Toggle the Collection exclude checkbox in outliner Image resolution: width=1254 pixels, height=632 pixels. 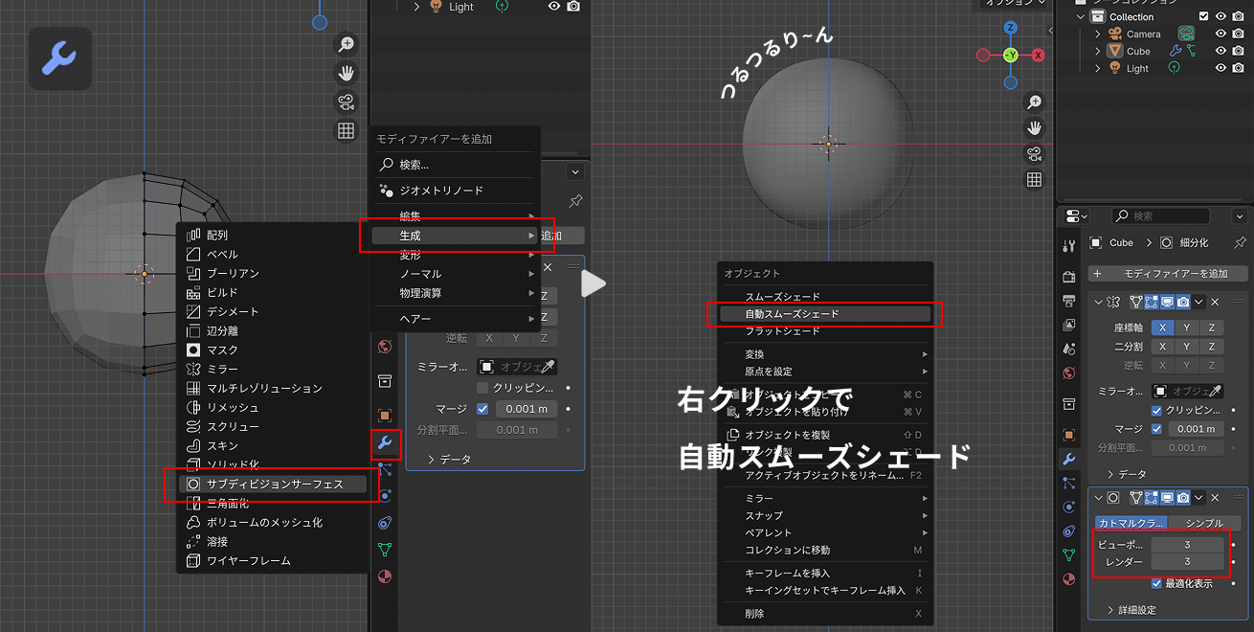point(1203,16)
